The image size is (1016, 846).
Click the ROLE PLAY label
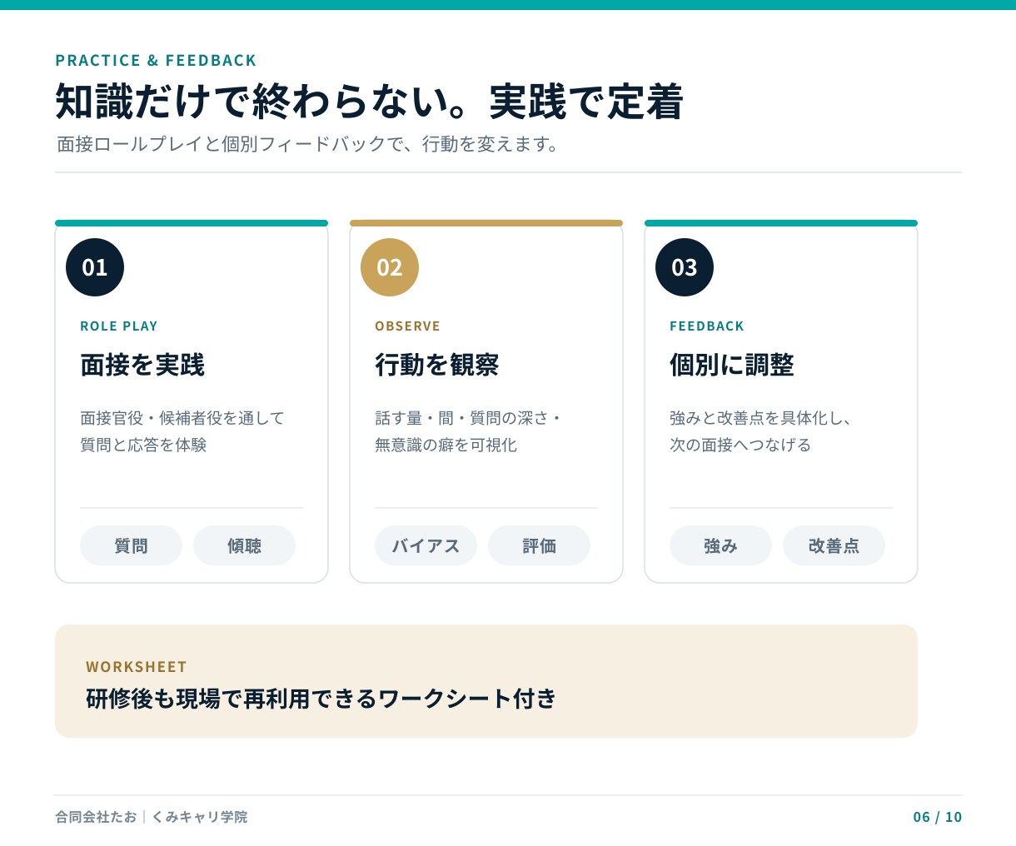(119, 326)
